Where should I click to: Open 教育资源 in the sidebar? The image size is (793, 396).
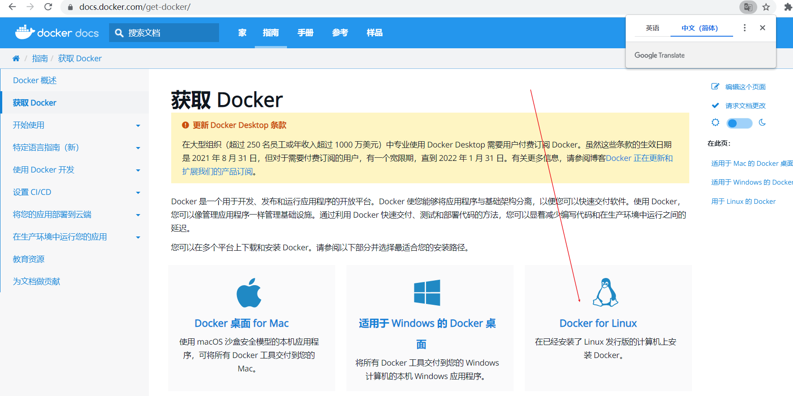tap(29, 259)
